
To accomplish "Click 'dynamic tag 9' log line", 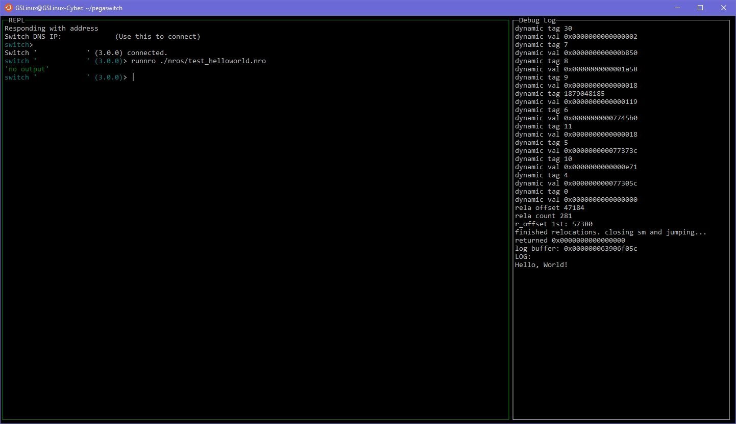I will pos(542,77).
